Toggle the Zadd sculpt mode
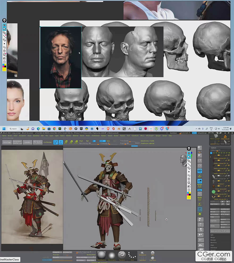234x263 pixels. click(x=102, y=141)
